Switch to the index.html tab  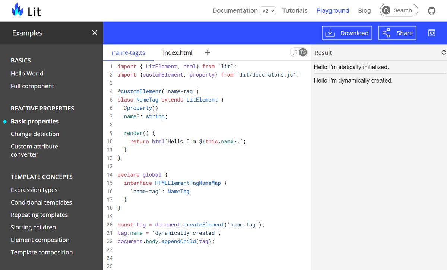178,53
